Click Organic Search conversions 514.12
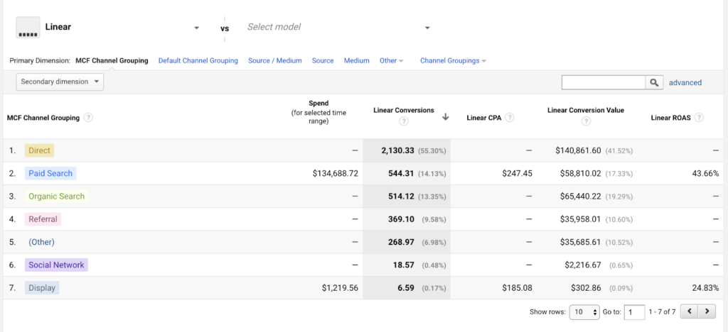 tap(401, 197)
